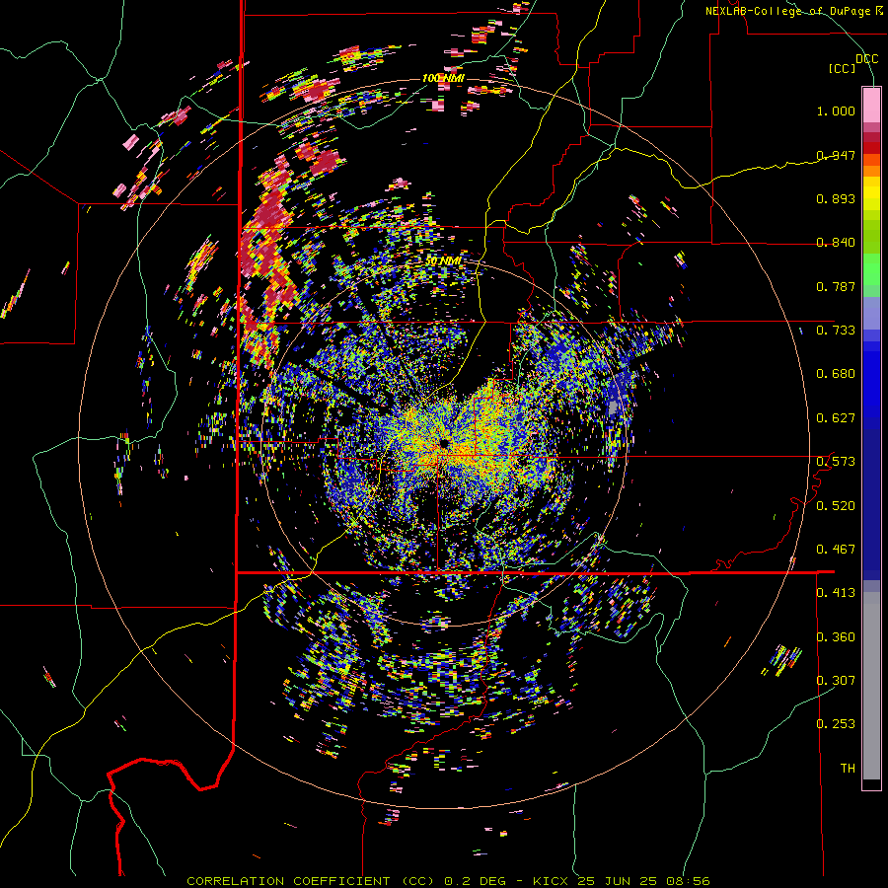Click the 50 NMI range ring label
888x888 pixels.
click(x=443, y=261)
